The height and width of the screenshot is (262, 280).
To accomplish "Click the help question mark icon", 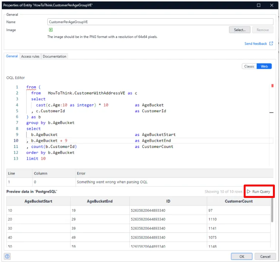I will pos(7,256).
